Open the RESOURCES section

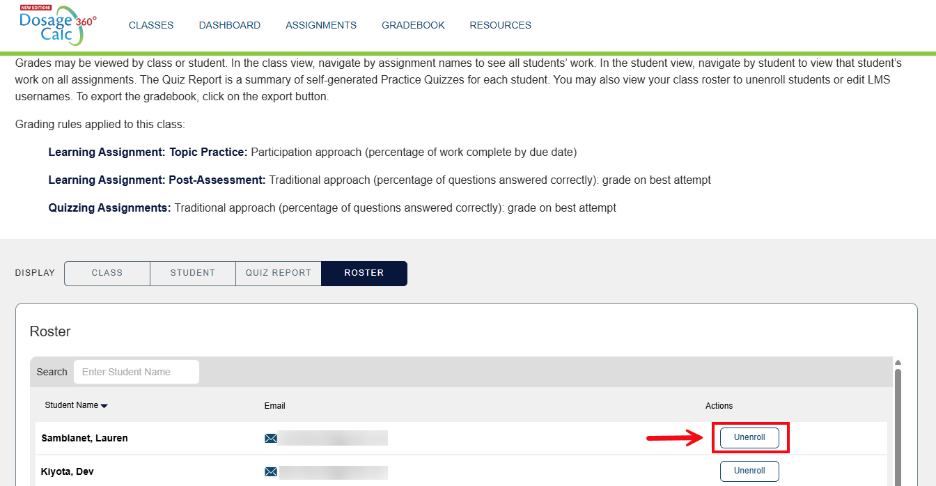500,25
